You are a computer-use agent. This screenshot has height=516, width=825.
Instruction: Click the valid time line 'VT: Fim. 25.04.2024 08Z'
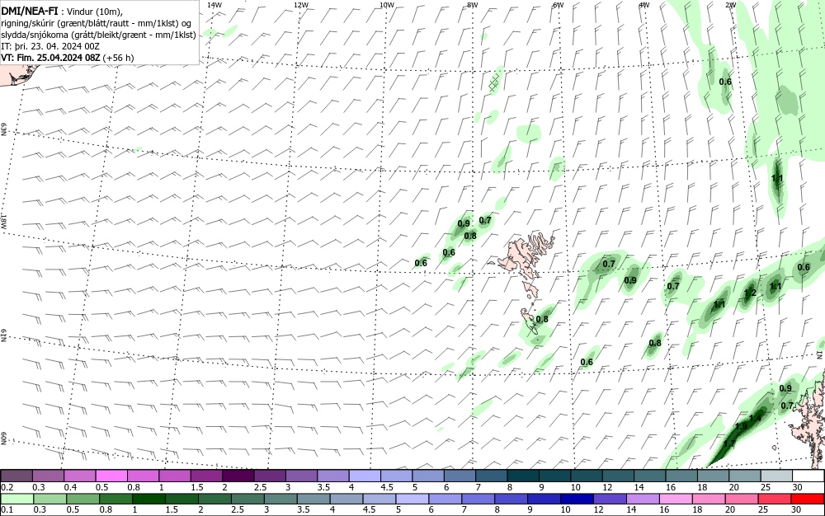point(50,58)
